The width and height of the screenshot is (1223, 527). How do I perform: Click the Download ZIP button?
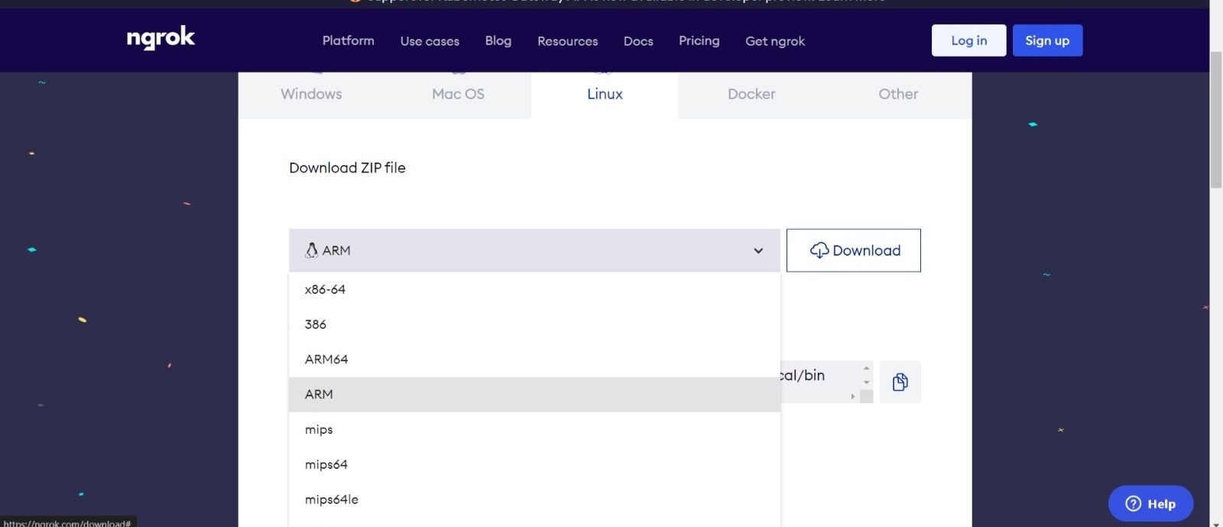pyautogui.click(x=853, y=251)
